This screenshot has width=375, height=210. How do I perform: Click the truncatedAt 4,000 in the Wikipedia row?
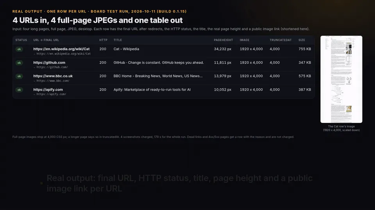pos(275,49)
